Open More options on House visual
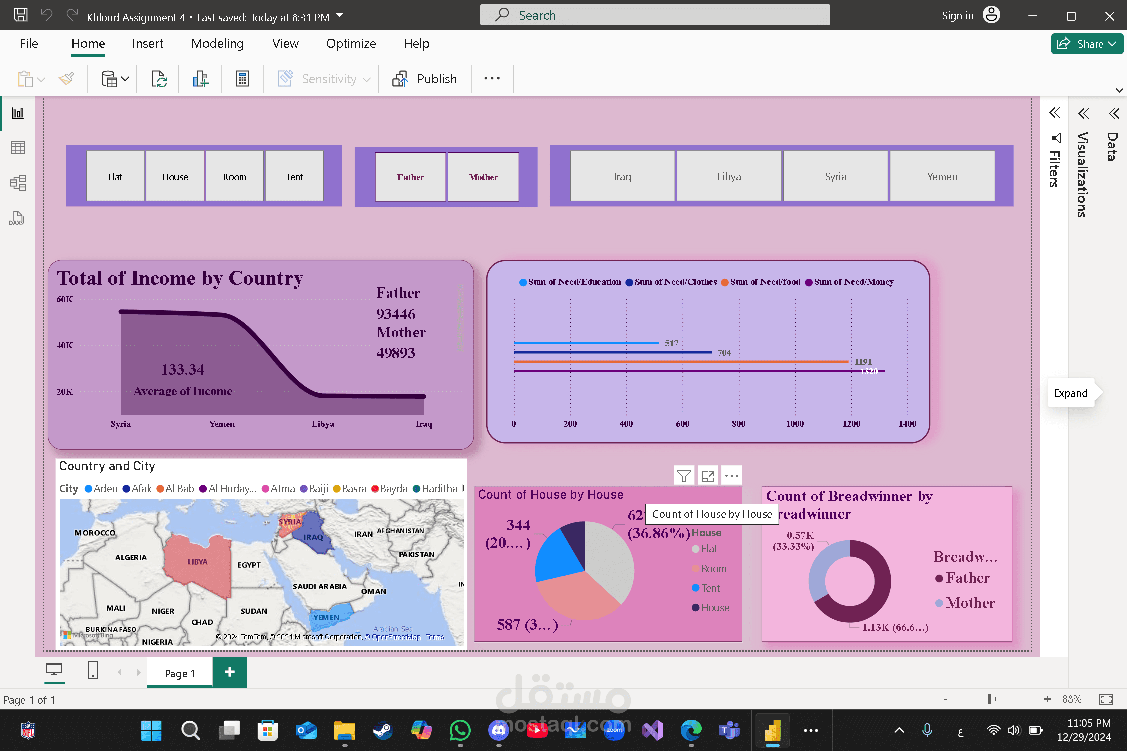The height and width of the screenshot is (751, 1127). click(732, 476)
